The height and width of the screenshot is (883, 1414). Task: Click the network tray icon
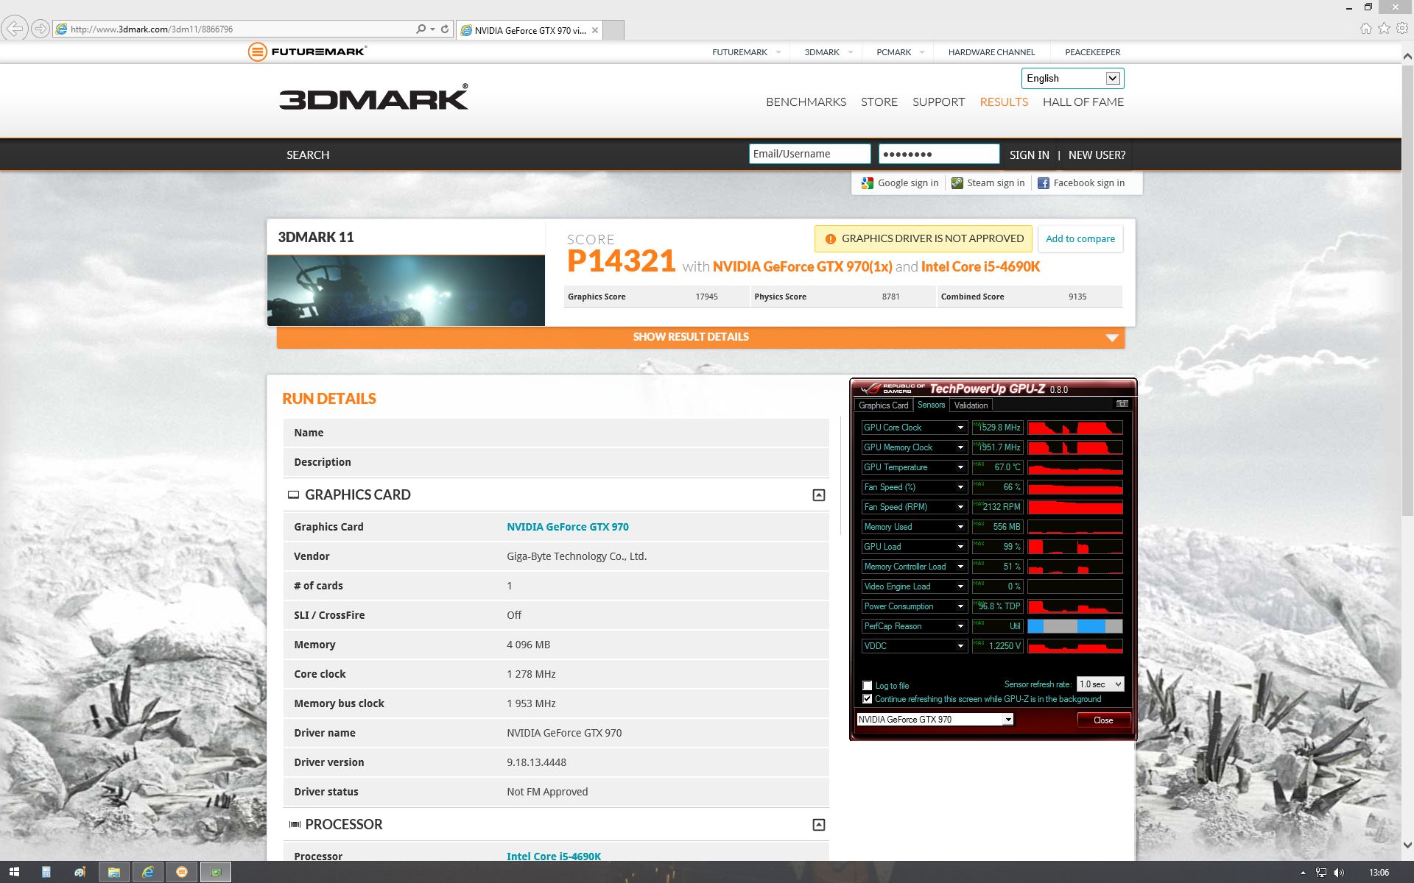coord(1321,873)
